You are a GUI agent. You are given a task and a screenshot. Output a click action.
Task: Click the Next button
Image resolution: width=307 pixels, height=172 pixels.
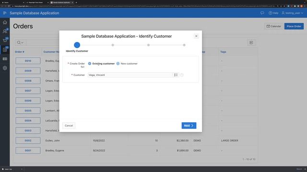pyautogui.click(x=189, y=126)
